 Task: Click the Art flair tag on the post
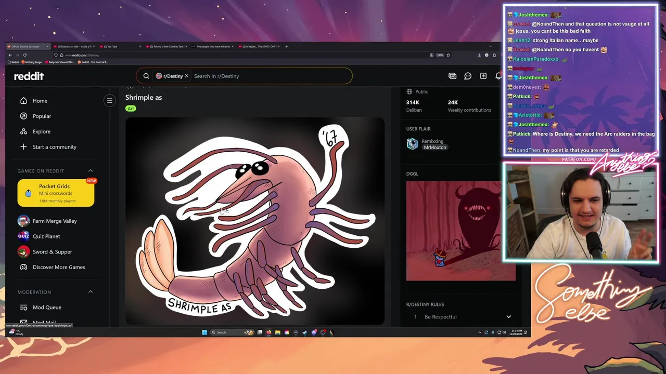[x=131, y=109]
